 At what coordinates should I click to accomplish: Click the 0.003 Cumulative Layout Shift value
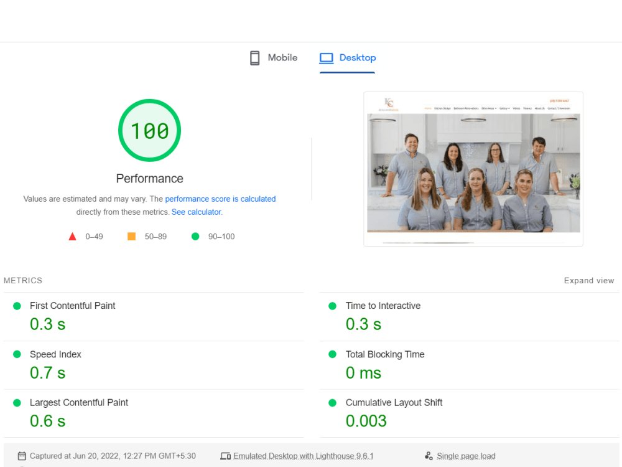366,421
